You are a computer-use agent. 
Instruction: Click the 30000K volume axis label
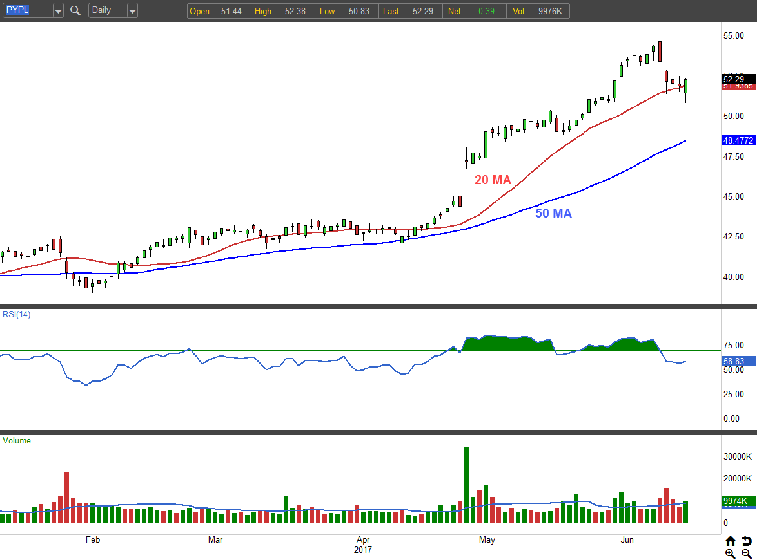(x=737, y=456)
